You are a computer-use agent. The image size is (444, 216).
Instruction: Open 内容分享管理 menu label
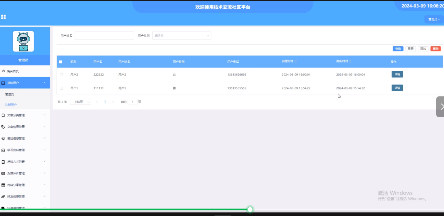(16, 185)
